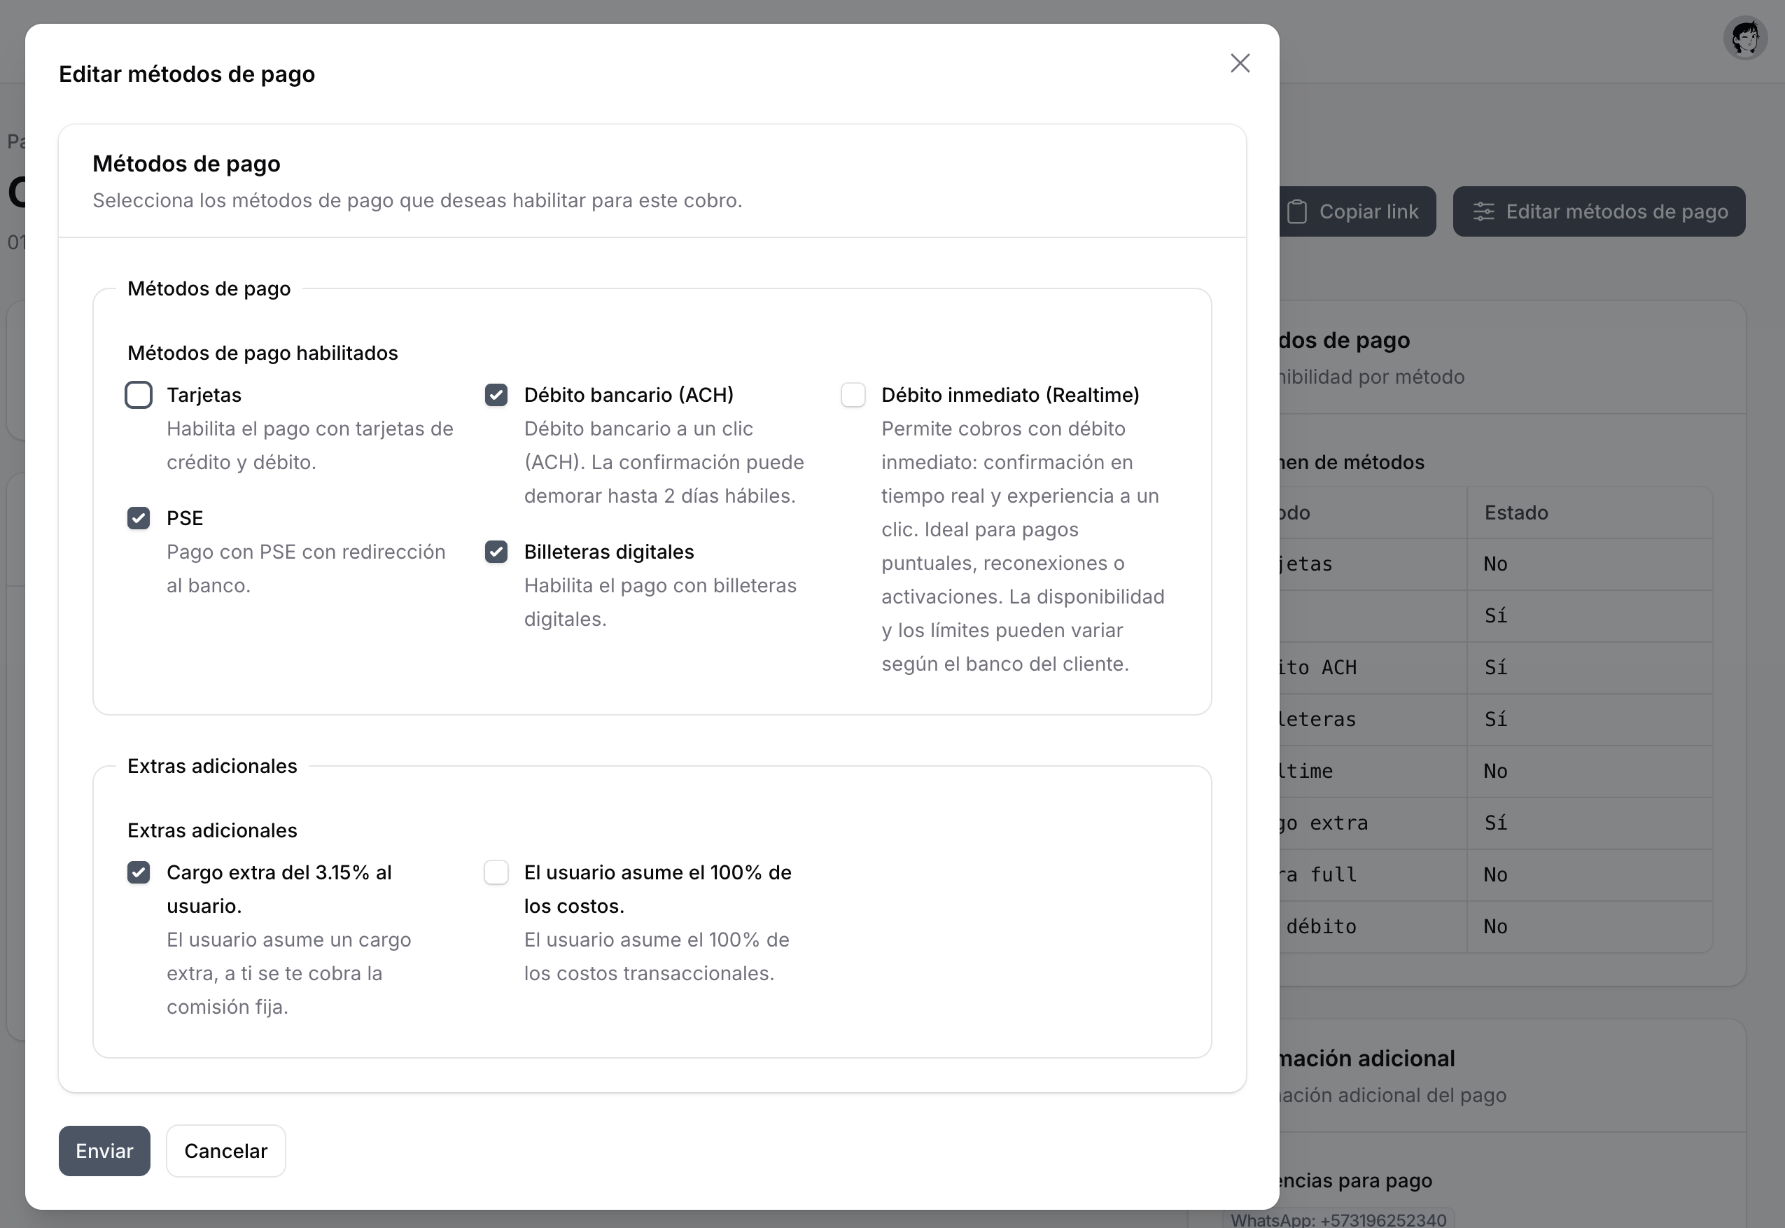The height and width of the screenshot is (1228, 1785).
Task: Click the Copiar link button
Action: (1357, 211)
